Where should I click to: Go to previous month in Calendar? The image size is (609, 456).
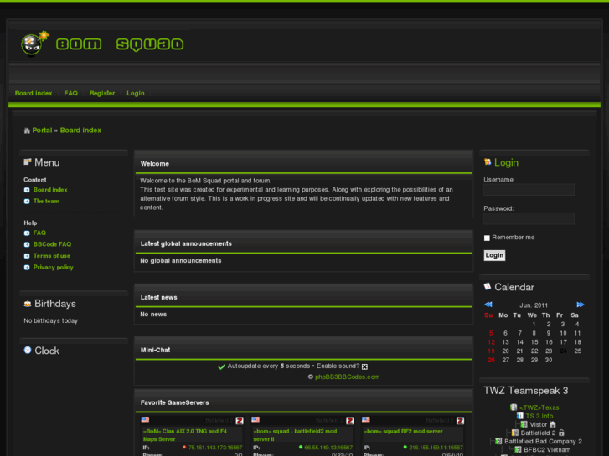coord(488,305)
